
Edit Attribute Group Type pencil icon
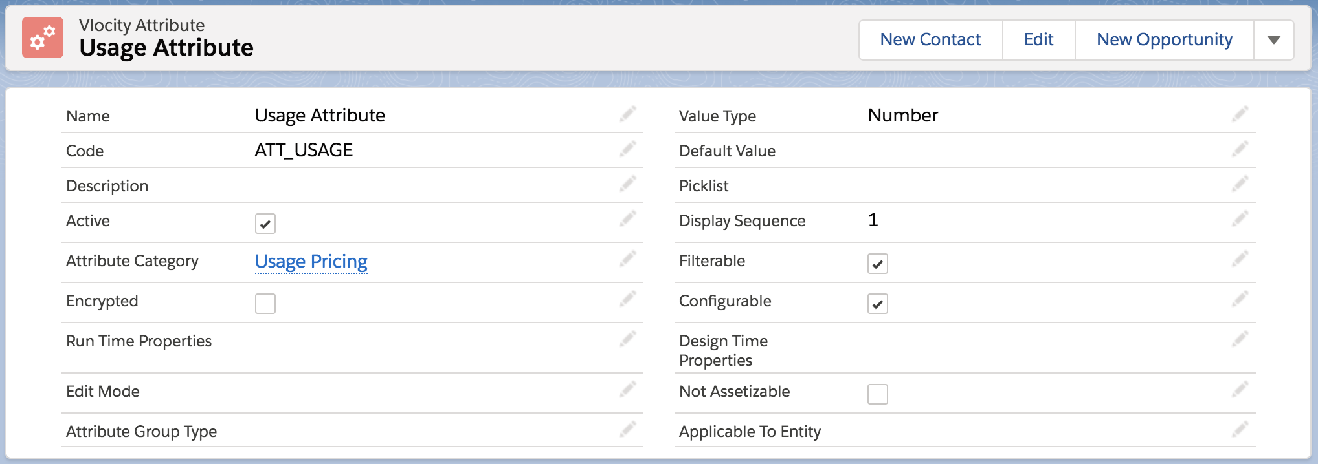(627, 430)
